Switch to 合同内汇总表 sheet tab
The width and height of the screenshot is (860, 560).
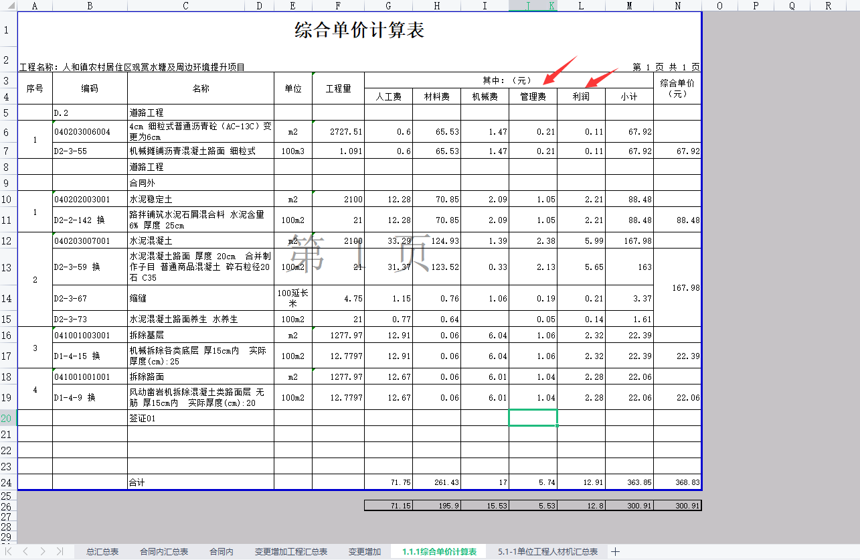pos(164,551)
